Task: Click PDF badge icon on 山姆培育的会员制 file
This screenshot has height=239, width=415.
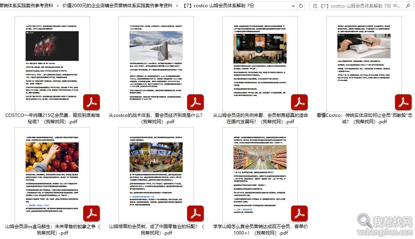Action: [195, 214]
